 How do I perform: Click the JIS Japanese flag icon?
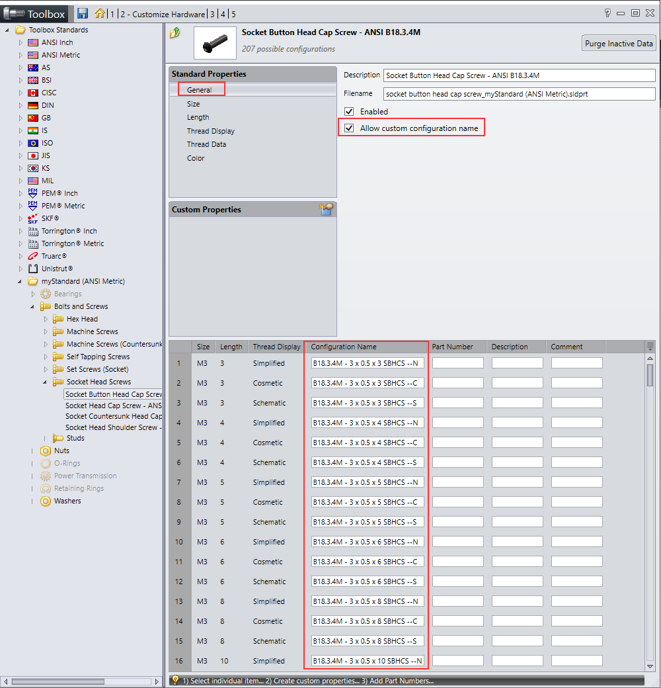[x=33, y=155]
